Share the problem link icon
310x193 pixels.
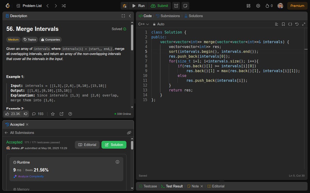point(61,114)
